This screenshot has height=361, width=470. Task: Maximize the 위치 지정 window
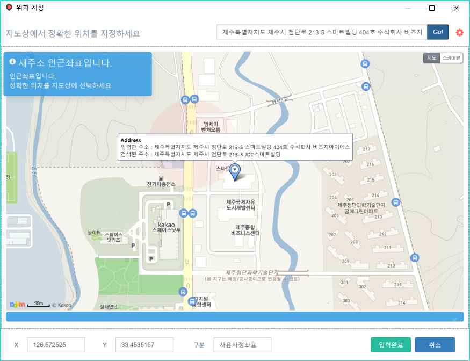tap(432, 8)
